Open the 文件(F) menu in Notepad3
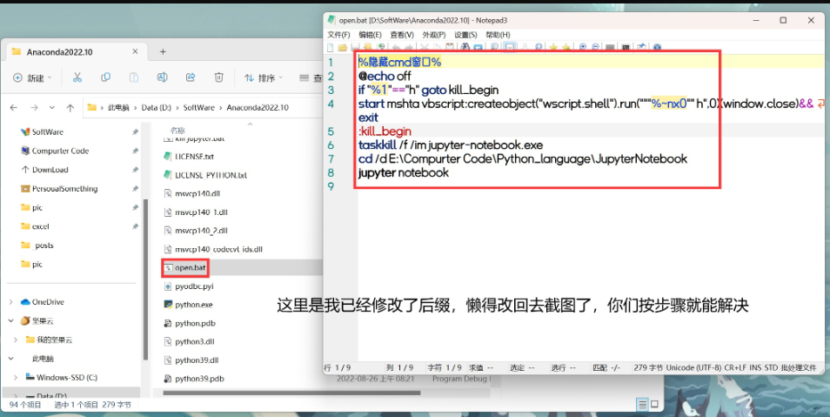Image resolution: width=830 pixels, height=417 pixels. point(338,35)
